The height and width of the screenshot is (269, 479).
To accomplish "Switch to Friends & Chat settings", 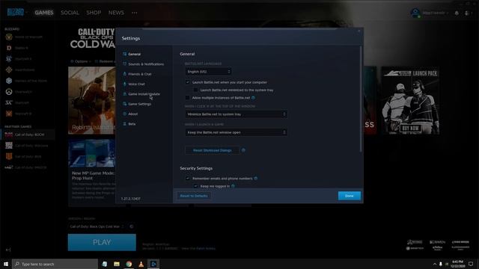I will [x=140, y=74].
